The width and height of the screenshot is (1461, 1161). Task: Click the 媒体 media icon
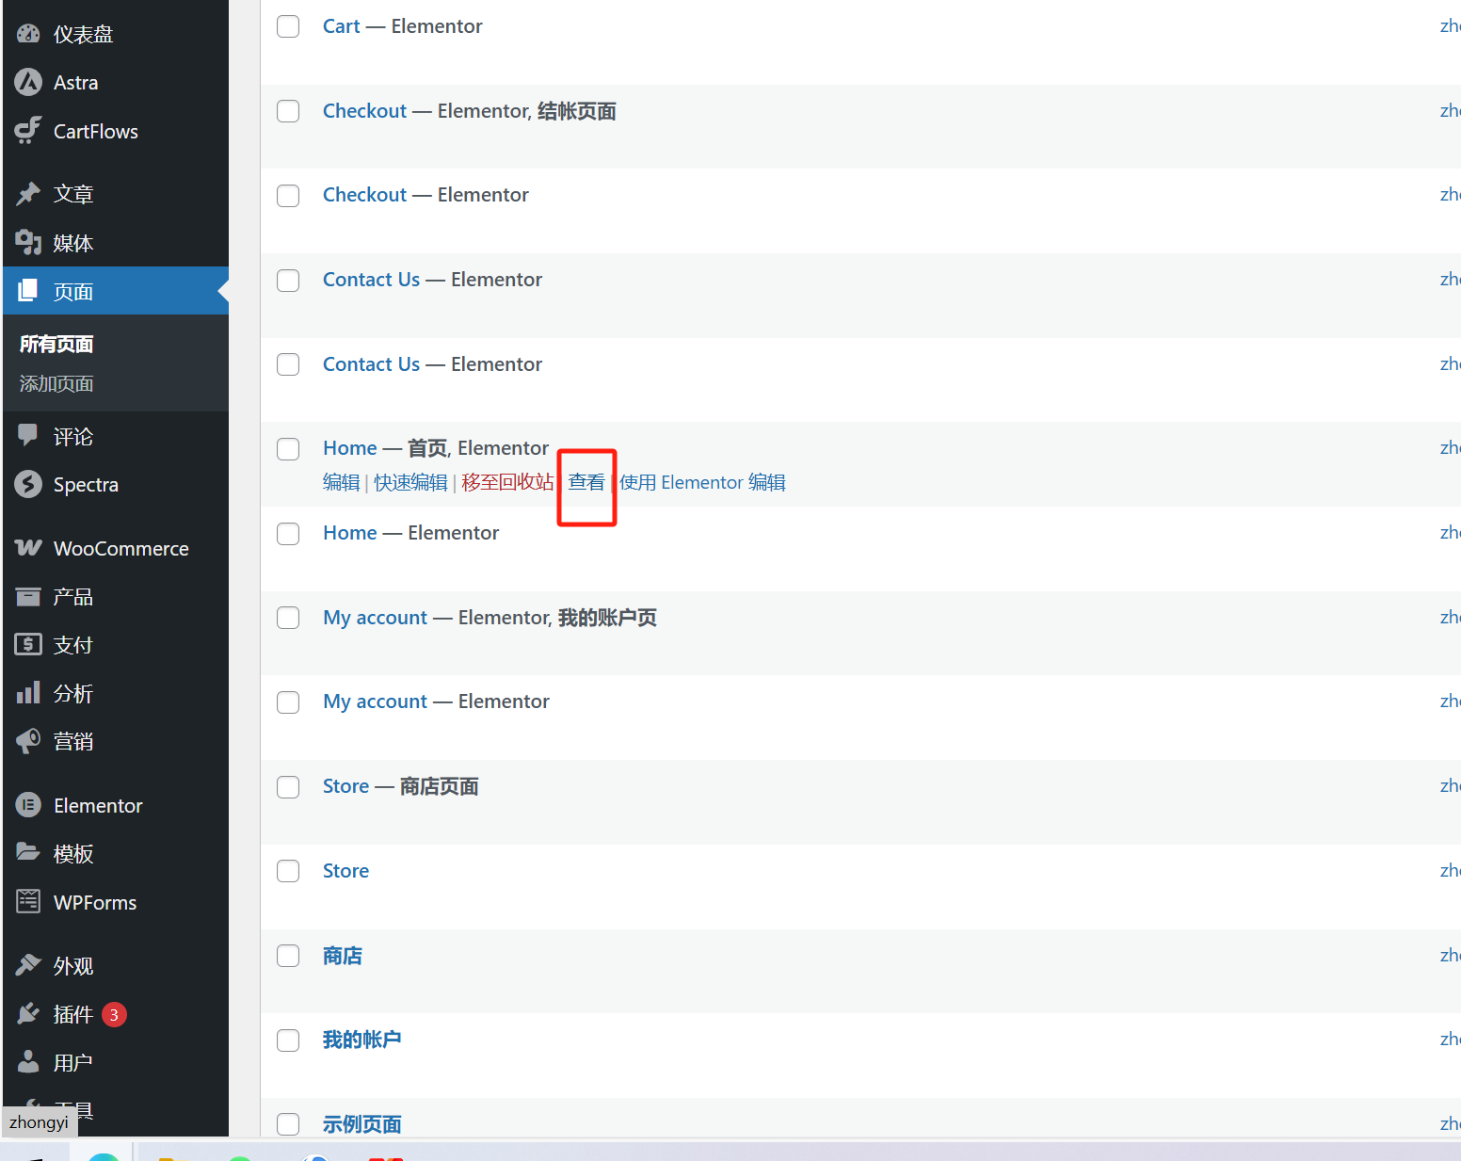pos(28,243)
